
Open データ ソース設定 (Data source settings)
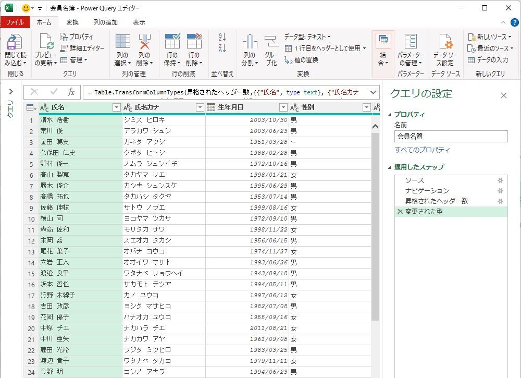click(445, 43)
